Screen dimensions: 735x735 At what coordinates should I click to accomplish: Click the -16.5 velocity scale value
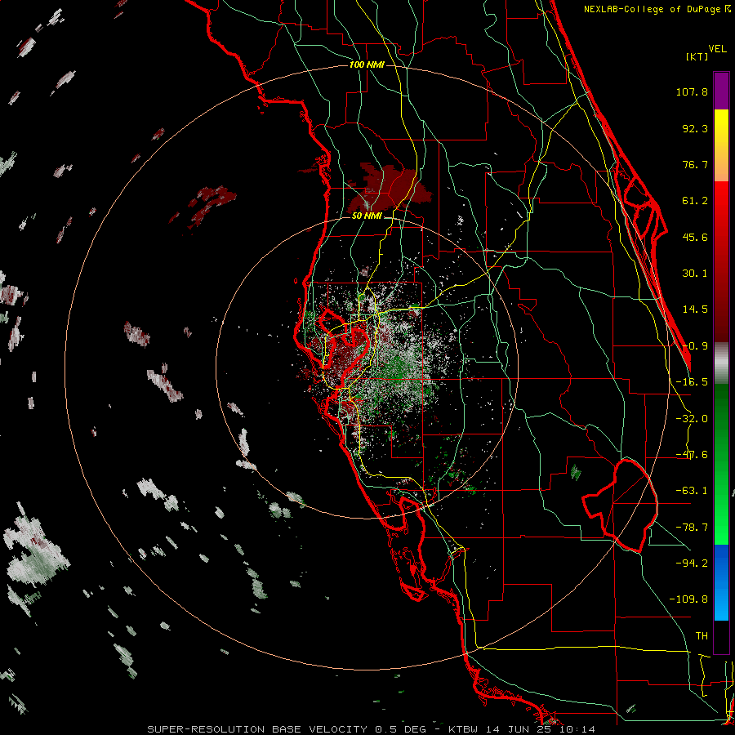point(692,382)
